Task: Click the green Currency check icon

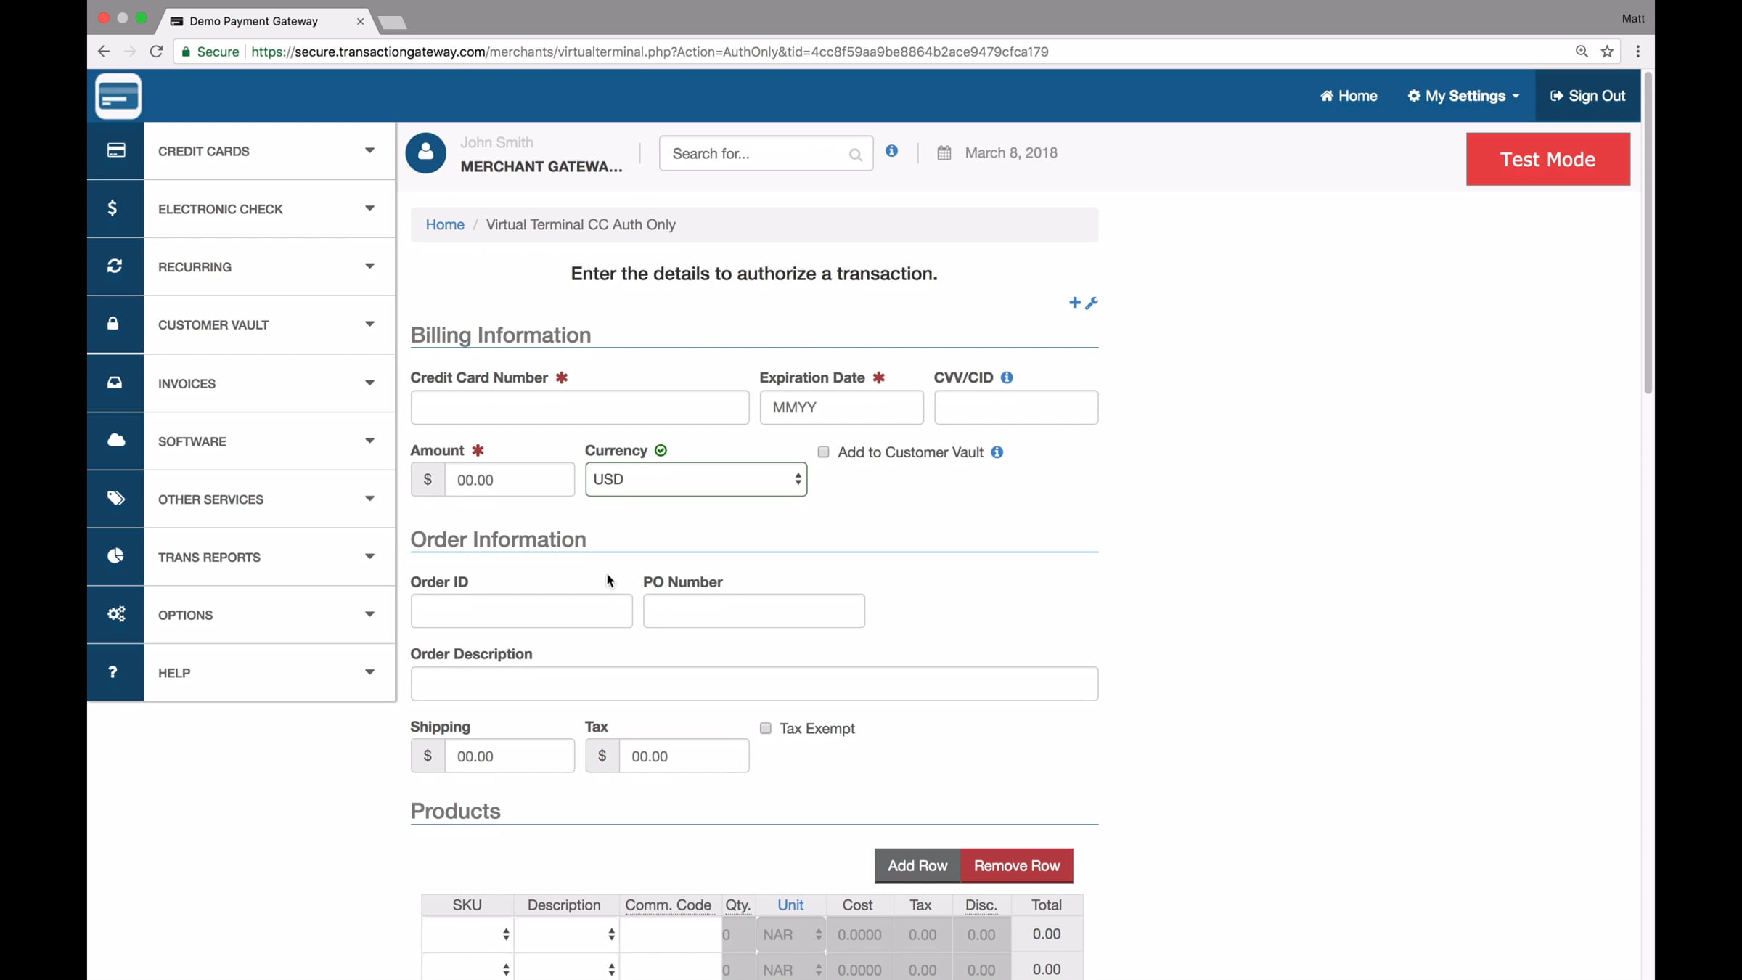Action: coord(661,451)
